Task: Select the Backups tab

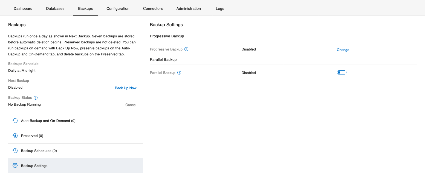Action: tap(85, 8)
